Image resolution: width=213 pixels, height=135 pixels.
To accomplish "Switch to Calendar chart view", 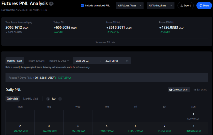I will pyautogui.click(x=179, y=90).
